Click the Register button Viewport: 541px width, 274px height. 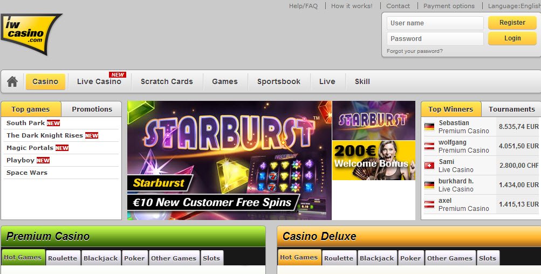coord(512,23)
